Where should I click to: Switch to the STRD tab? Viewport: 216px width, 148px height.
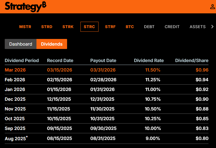[47, 27]
